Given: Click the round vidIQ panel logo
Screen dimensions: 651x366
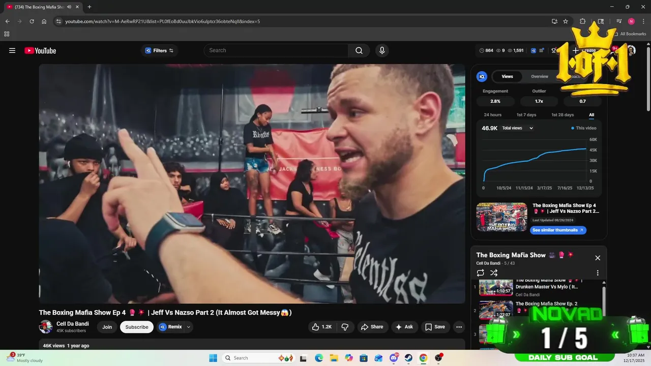Looking at the screenshot, I should (482, 76).
